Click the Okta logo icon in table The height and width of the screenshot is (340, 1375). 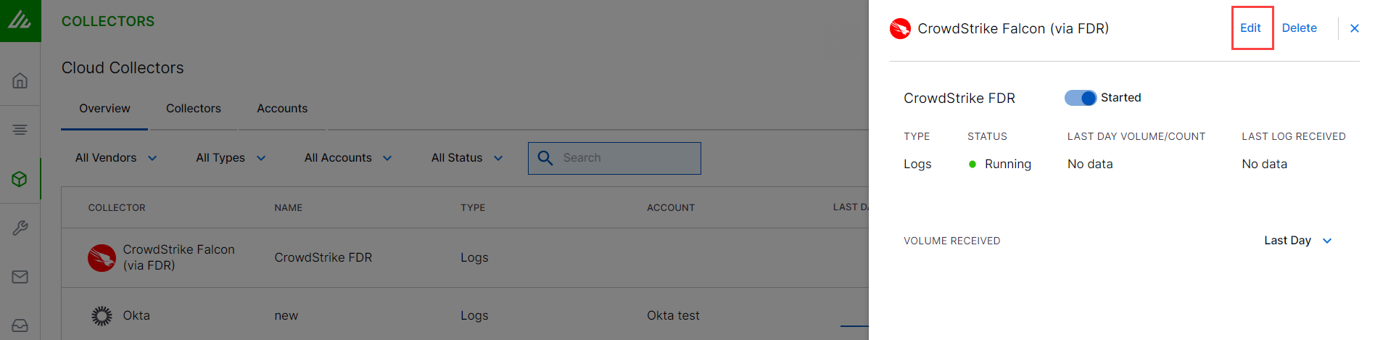coord(102,316)
